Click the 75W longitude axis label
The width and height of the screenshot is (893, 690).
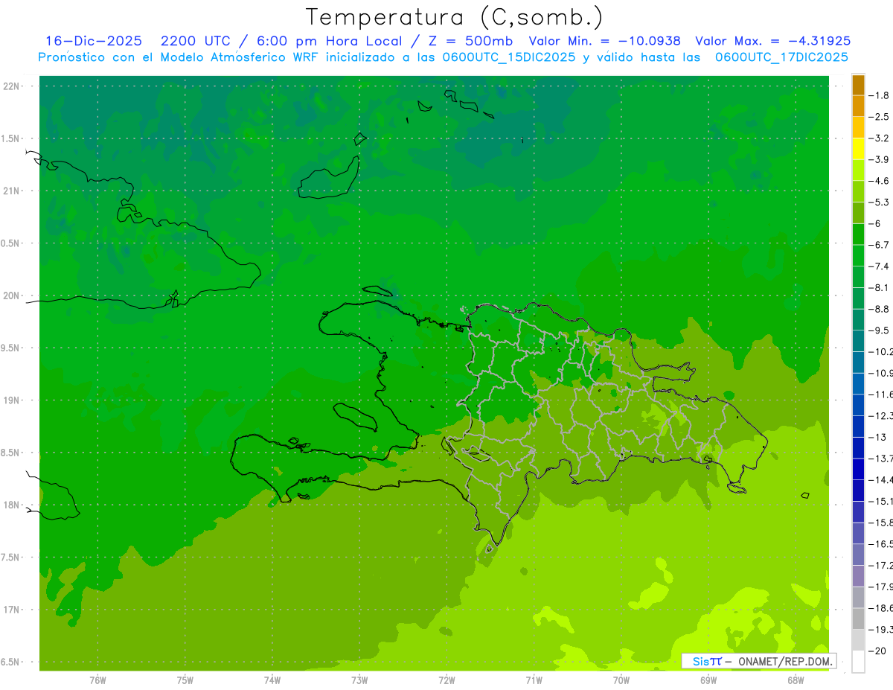pyautogui.click(x=185, y=680)
